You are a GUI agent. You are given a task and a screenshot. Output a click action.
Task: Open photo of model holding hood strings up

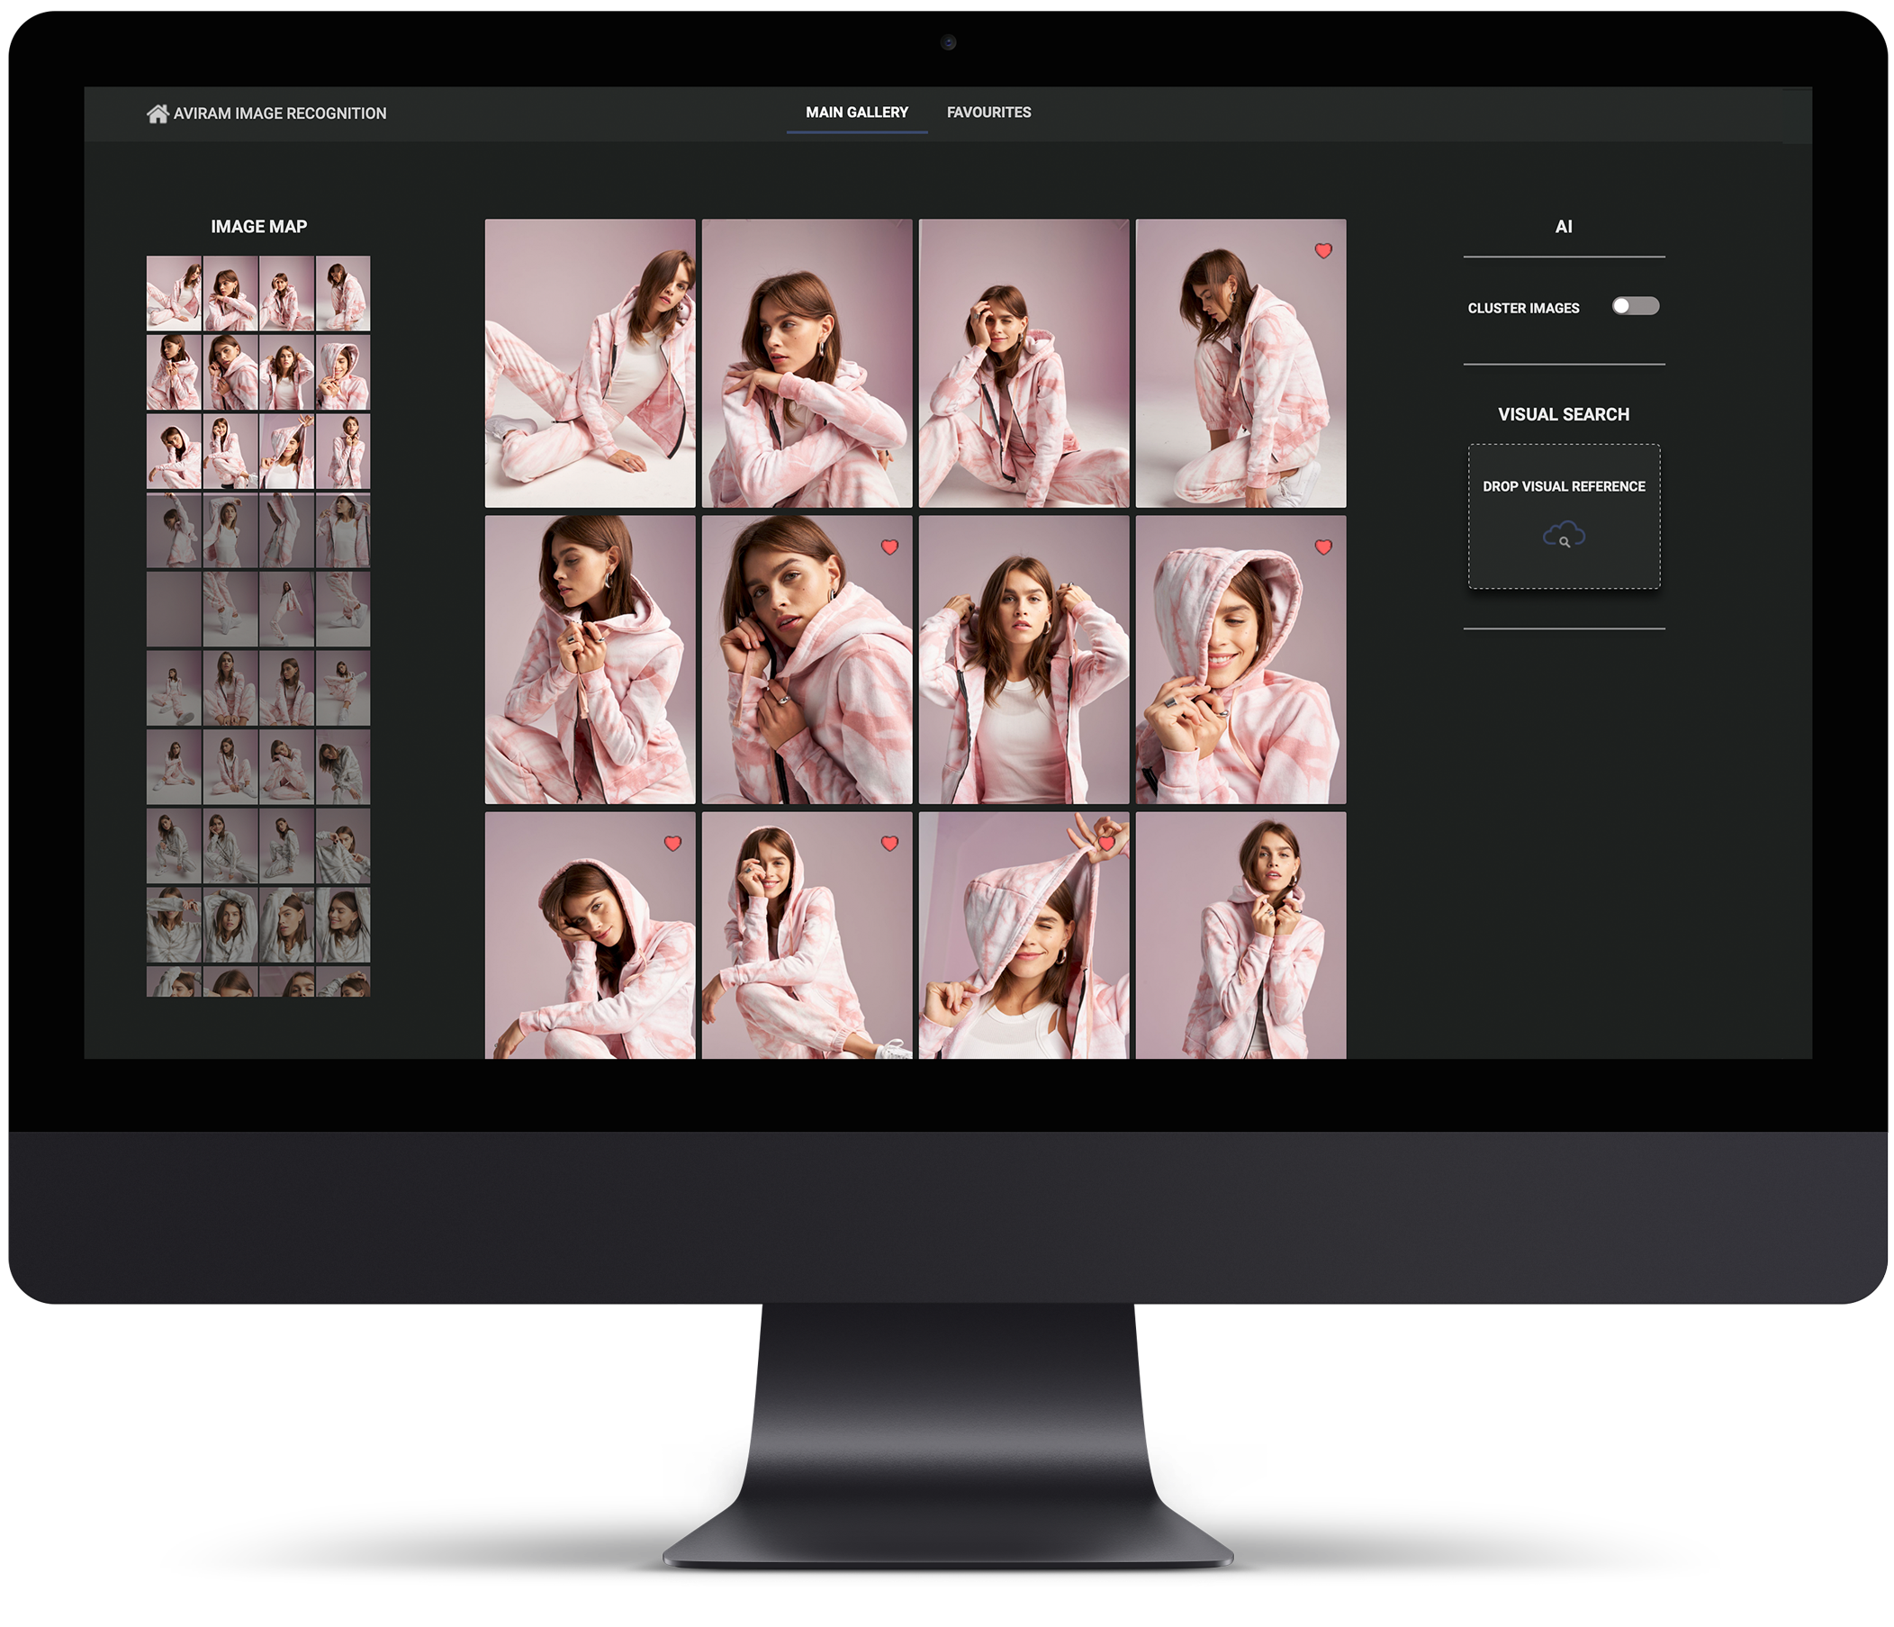coord(1023,659)
